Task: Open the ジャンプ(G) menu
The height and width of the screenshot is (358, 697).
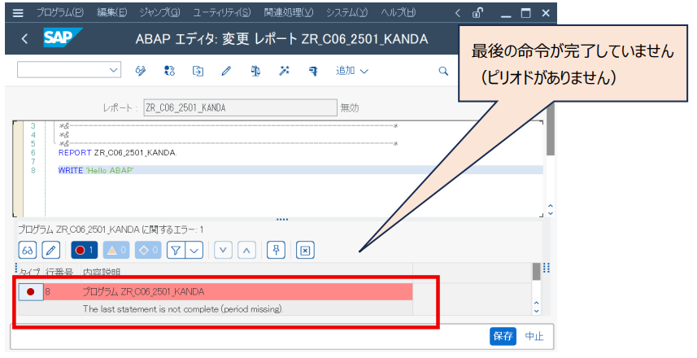Action: [159, 13]
